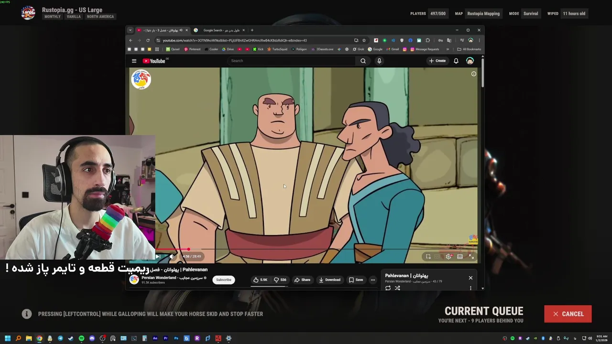
Task: Toggle playlist shuffle
Action: coord(397,288)
